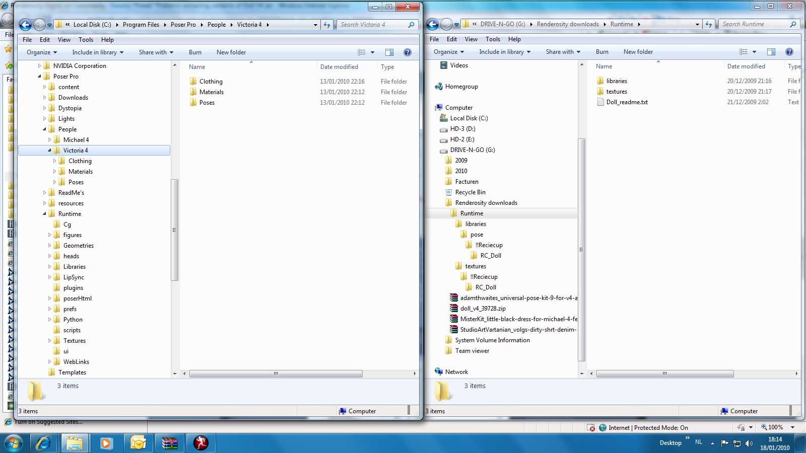The height and width of the screenshot is (453, 806).
Task: Launch Internet Explorer from the taskbar
Action: pos(44,443)
